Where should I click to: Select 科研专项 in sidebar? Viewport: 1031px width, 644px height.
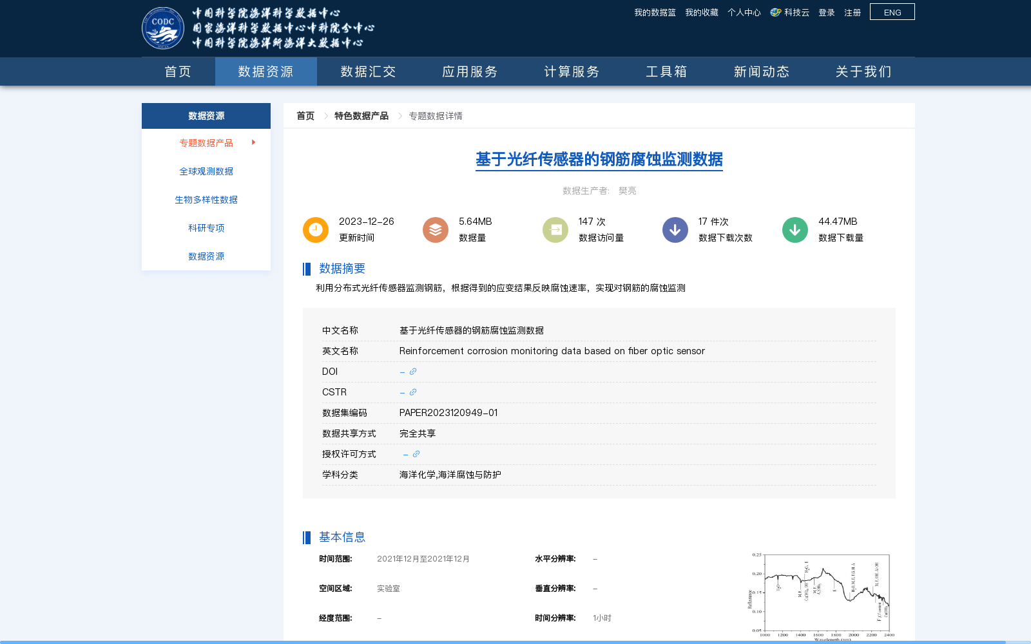[x=206, y=228]
